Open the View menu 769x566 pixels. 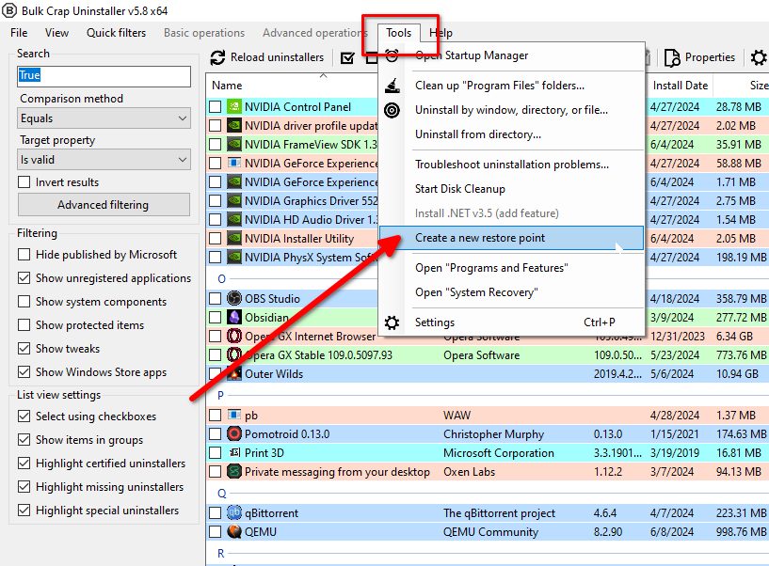pyautogui.click(x=56, y=33)
